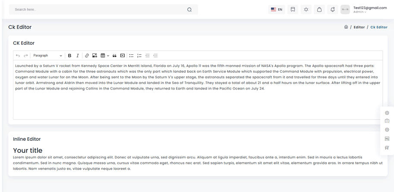Insert a block quote
This screenshot has width=394, height=192.
coord(114,56)
